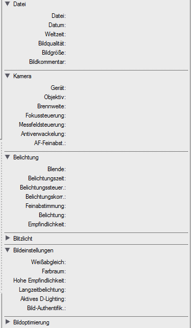Click the Kamera section header label
Viewport: 191px width, 328px height.
pyautogui.click(x=22, y=76)
